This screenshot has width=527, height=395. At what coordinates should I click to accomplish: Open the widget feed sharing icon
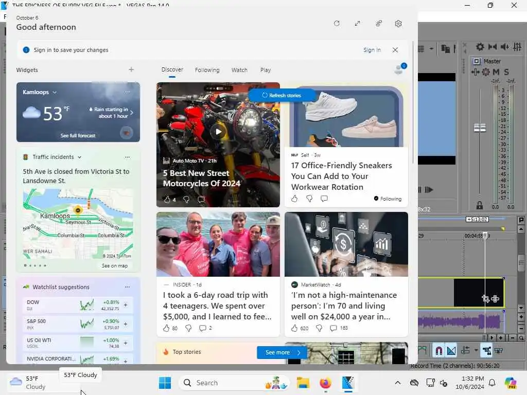pos(379,24)
